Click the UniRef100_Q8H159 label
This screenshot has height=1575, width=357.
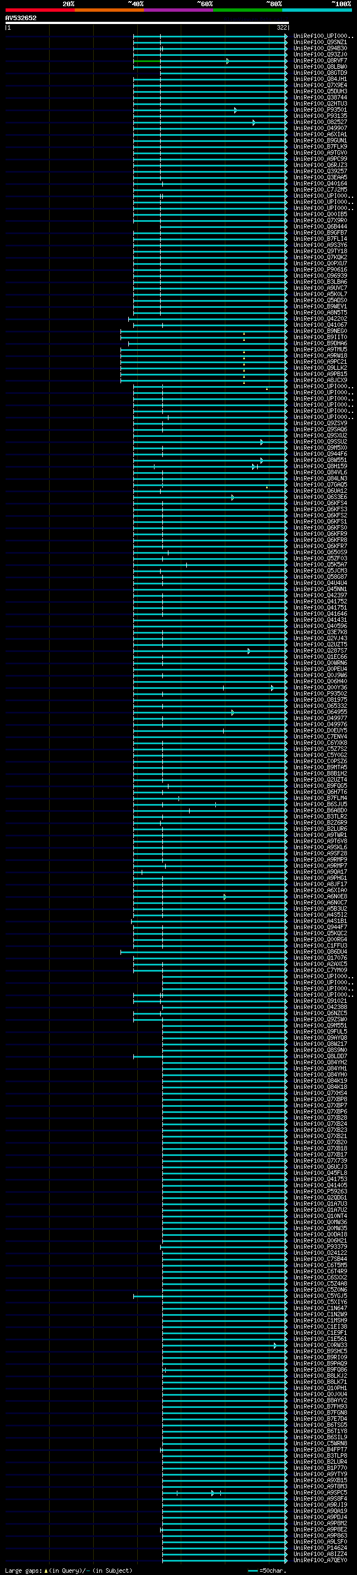click(320, 466)
